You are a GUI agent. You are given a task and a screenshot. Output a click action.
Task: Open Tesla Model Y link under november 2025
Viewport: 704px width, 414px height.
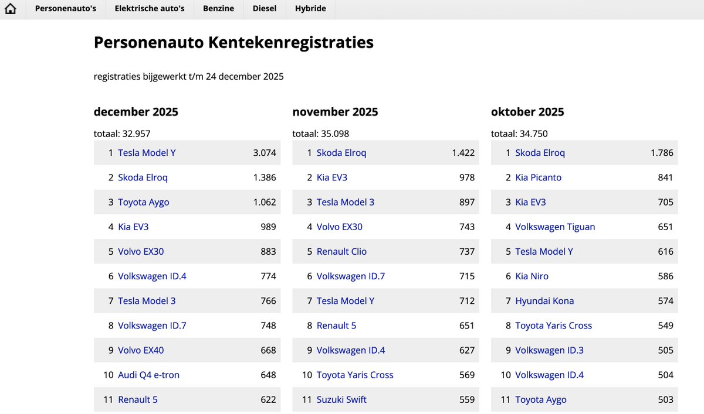[x=346, y=300]
